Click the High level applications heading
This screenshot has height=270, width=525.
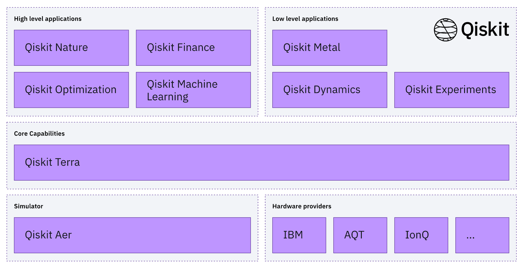tap(48, 19)
